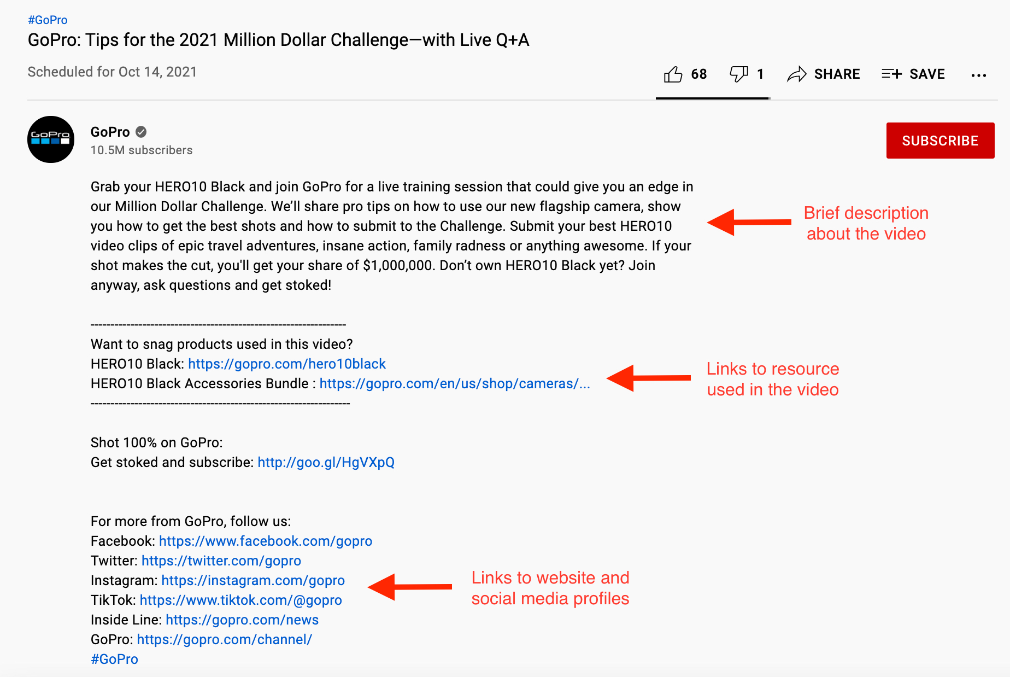Click the SAVE label text
Screen dimensions: 1010x677
pos(927,74)
